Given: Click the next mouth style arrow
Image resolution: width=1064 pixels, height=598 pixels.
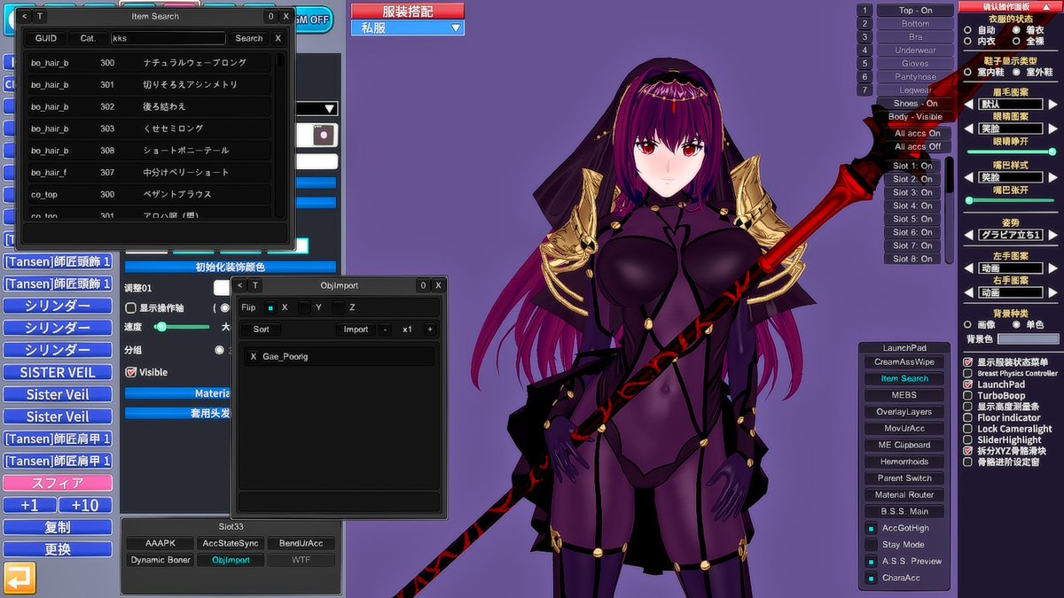Looking at the screenshot, I should tap(1052, 177).
